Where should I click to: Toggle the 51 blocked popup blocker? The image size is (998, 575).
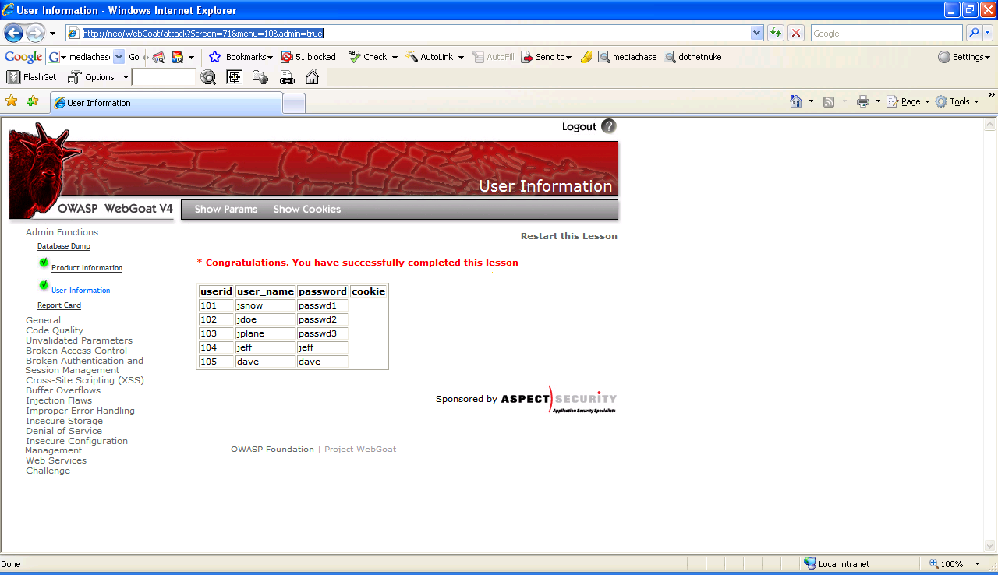[x=308, y=57]
